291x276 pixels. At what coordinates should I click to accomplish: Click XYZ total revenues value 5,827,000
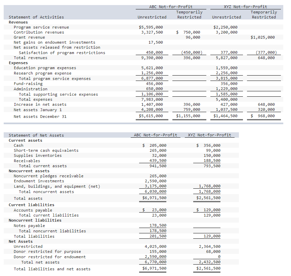[226, 58]
